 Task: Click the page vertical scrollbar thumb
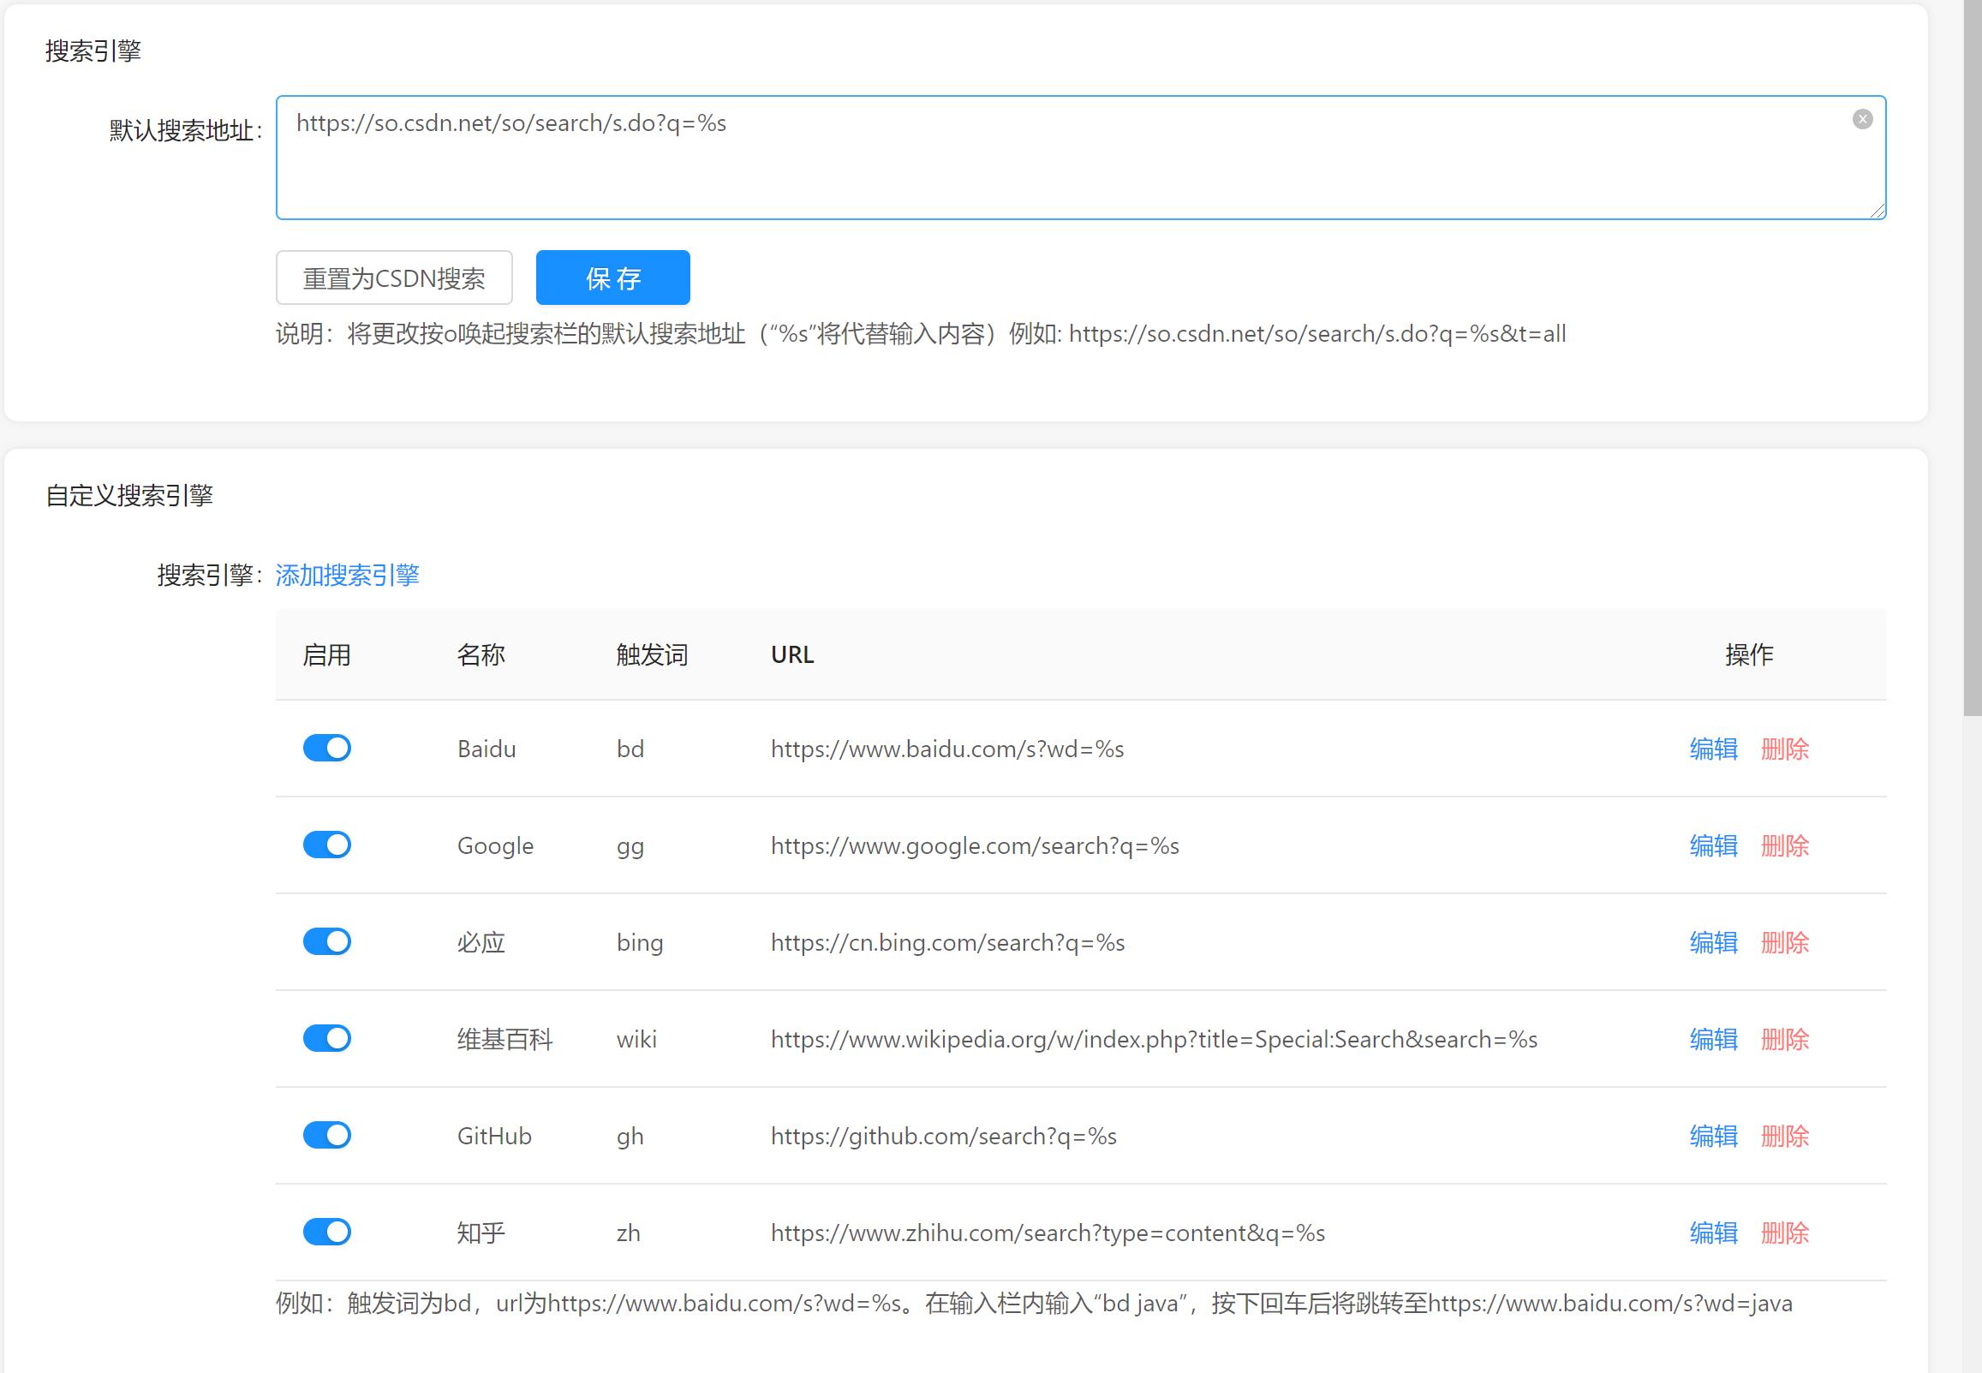point(1973,357)
